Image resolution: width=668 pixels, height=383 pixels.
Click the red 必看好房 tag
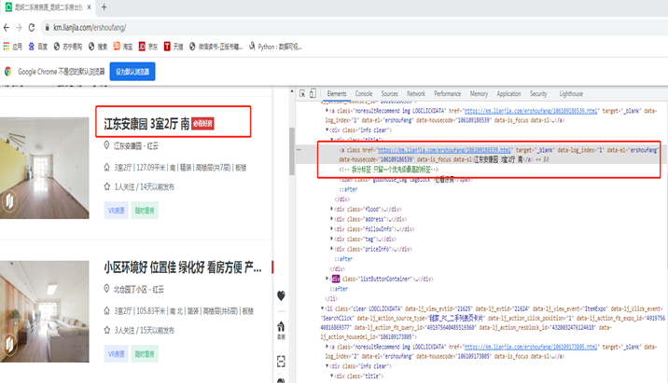point(202,124)
